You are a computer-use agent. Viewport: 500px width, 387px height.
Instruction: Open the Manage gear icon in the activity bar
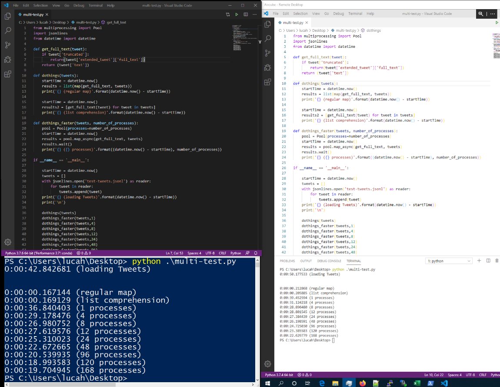point(7,242)
